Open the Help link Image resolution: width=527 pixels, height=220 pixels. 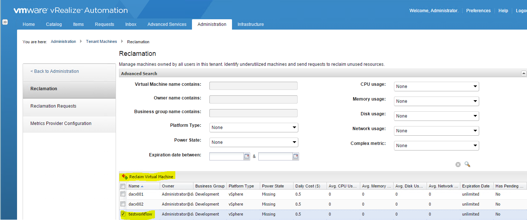pyautogui.click(x=503, y=11)
